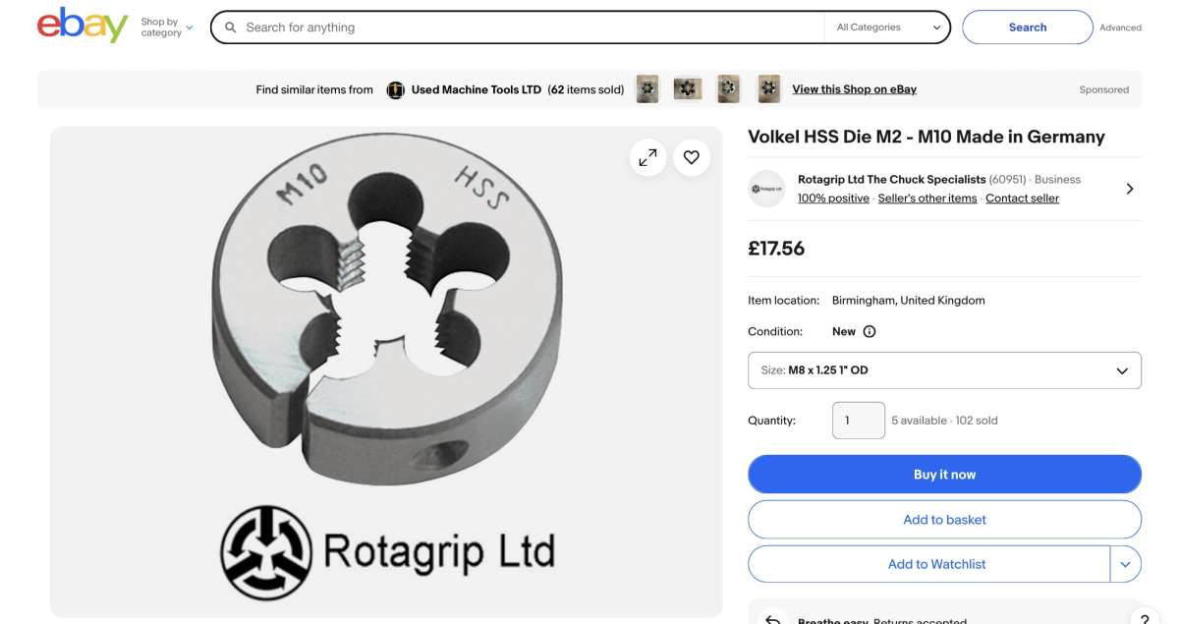Open Rotagrip Ltd The Chuck Specialists profile
The width and height of the screenshot is (1179, 624).
891,179
